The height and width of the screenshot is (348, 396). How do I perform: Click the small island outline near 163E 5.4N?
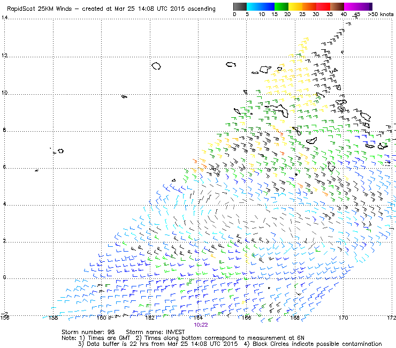click(173, 180)
